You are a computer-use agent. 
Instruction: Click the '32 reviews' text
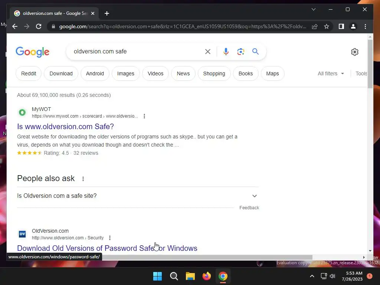click(x=86, y=153)
